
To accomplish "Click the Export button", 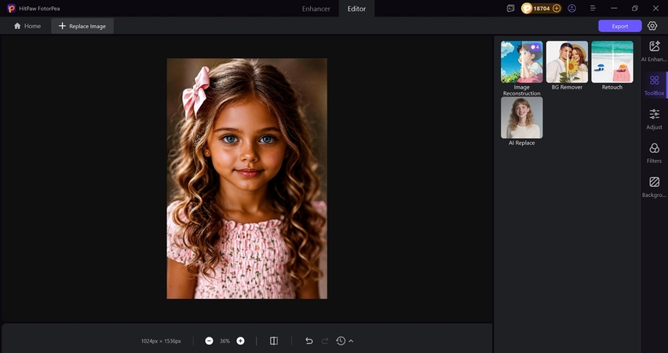I will tap(619, 26).
